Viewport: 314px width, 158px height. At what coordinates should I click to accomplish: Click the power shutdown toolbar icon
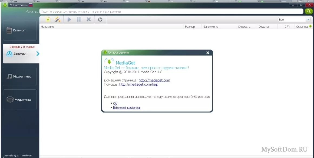point(100,19)
